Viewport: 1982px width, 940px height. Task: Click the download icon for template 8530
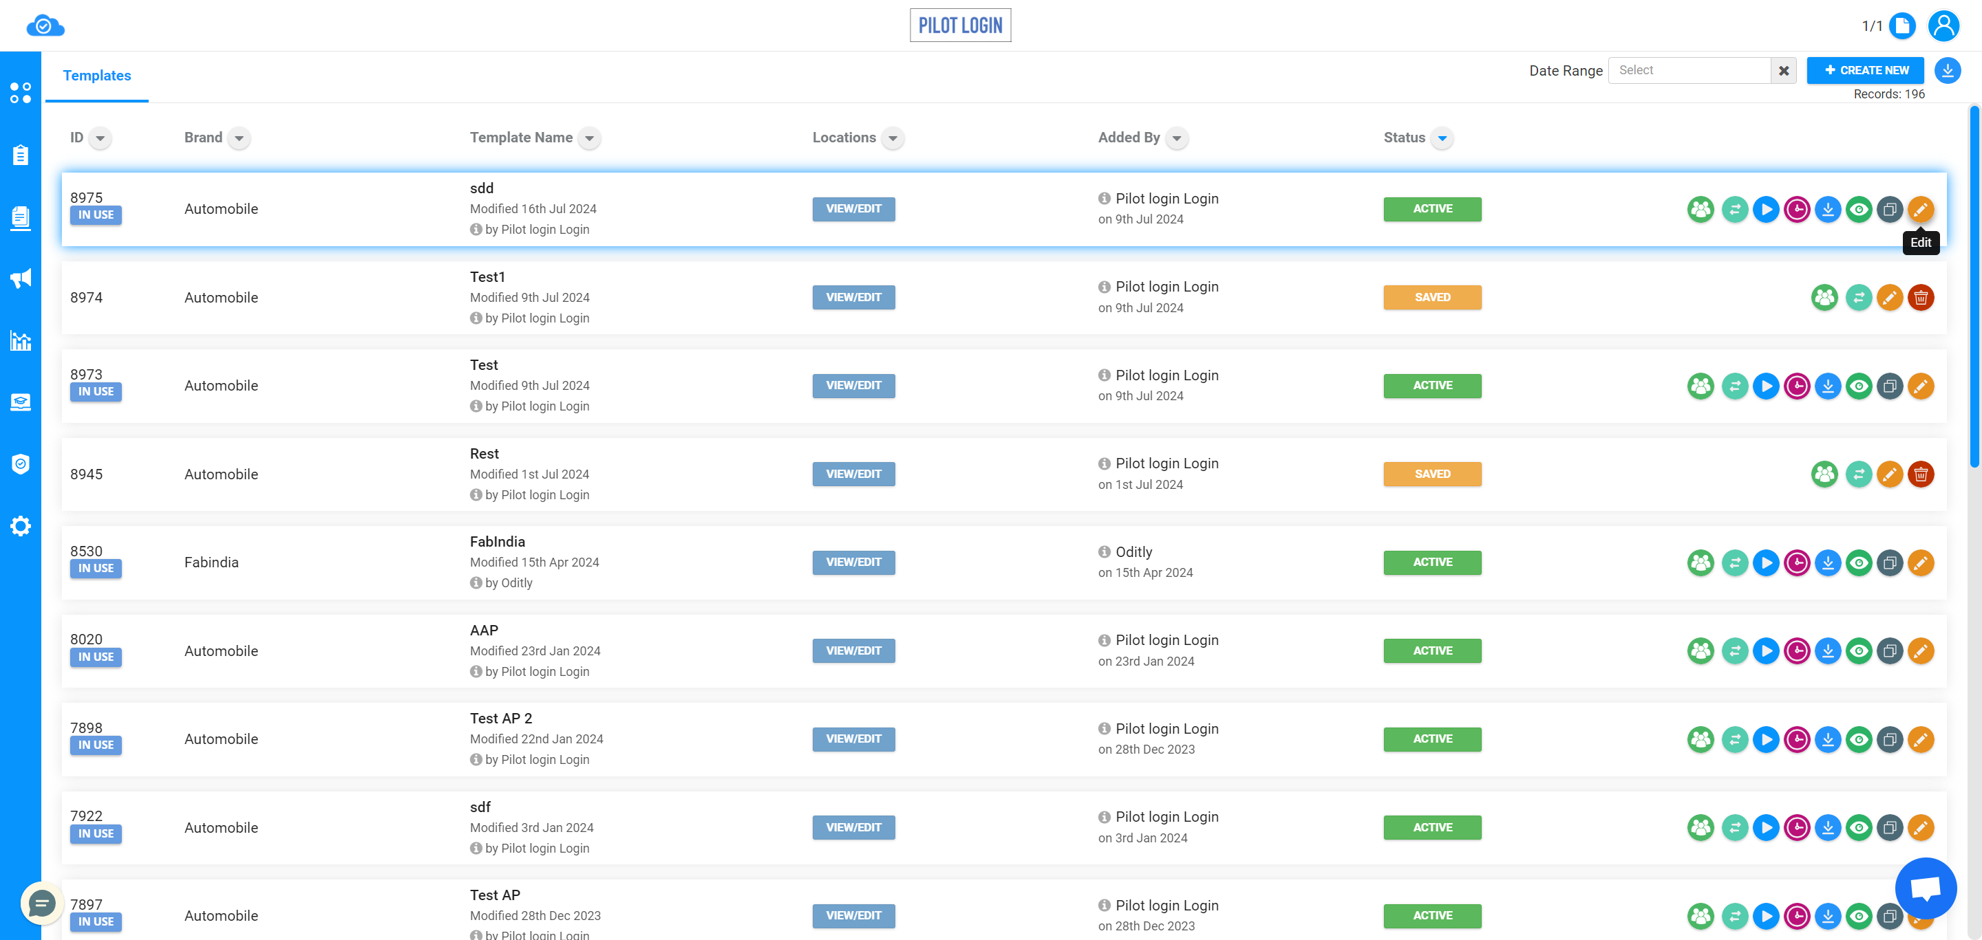tap(1828, 562)
